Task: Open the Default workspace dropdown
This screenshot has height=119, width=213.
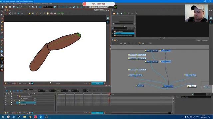Action: [52, 7]
